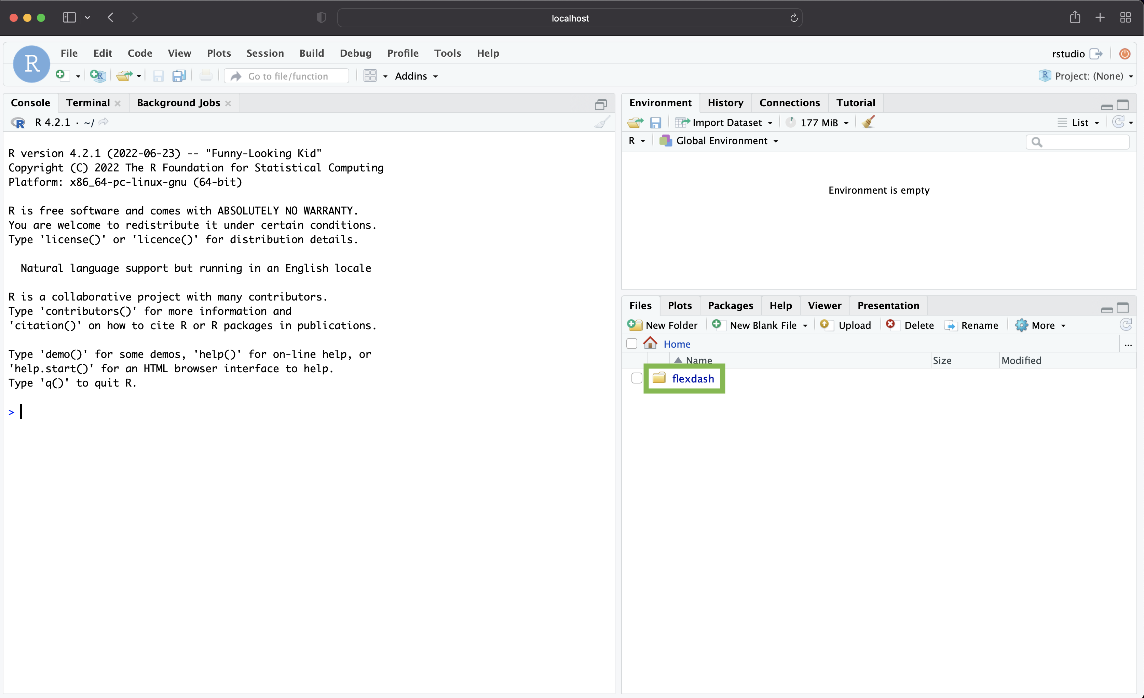Refresh the Files pane listing
Screen dimensions: 1144x698
(x=1126, y=325)
